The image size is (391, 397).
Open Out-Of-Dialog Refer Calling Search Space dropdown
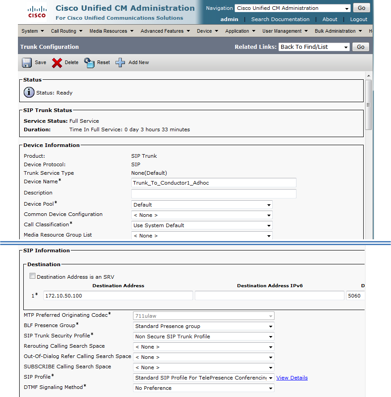pyautogui.click(x=203, y=357)
